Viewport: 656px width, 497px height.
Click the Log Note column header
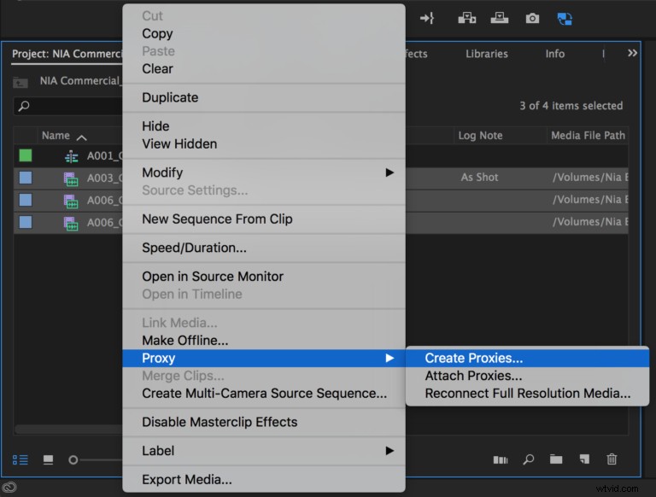pos(480,136)
